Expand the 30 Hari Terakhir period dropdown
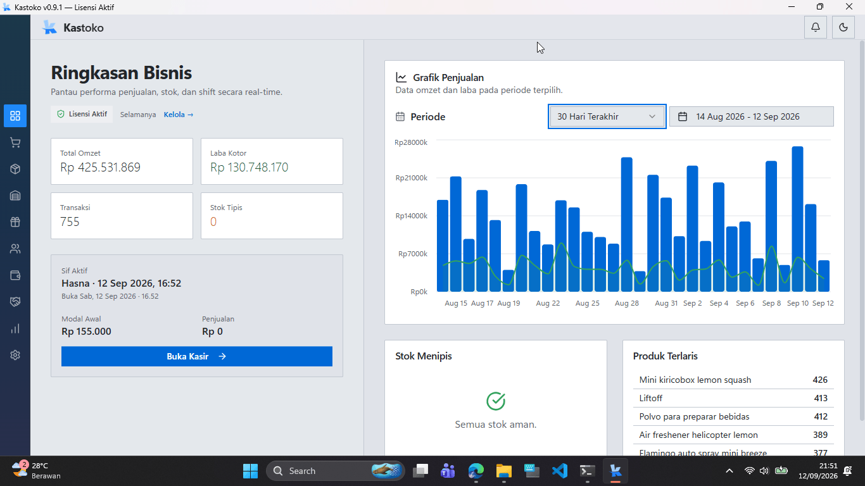 (x=607, y=116)
